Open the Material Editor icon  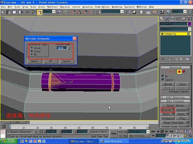162,12
